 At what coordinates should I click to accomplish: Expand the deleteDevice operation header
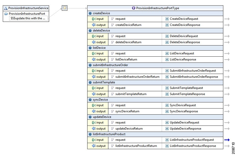click(x=89, y=30)
